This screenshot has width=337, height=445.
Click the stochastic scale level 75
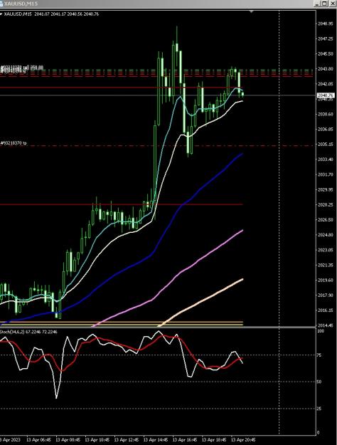click(x=319, y=355)
